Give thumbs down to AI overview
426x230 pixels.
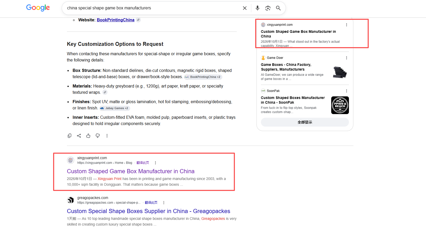click(98, 136)
